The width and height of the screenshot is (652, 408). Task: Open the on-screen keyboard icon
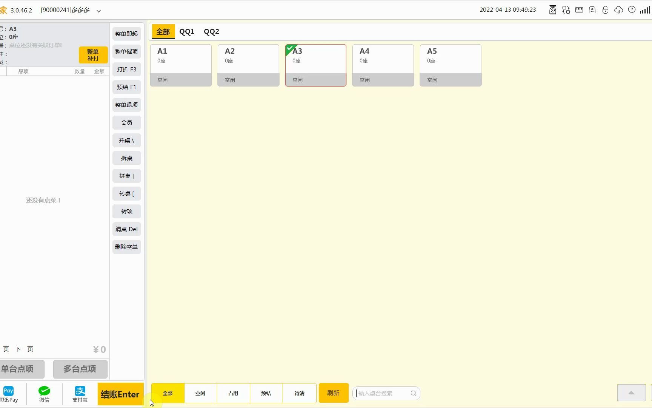tap(579, 10)
